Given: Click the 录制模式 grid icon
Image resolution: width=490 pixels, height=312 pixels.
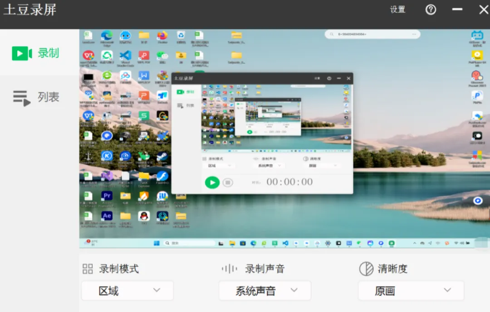Looking at the screenshot, I should (x=88, y=269).
